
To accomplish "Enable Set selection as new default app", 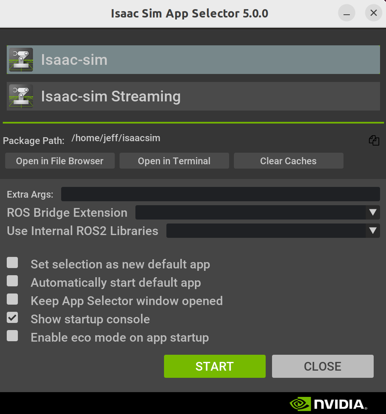I will click(12, 262).
